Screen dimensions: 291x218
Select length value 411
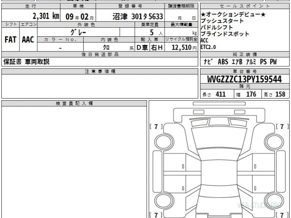coord(221,94)
